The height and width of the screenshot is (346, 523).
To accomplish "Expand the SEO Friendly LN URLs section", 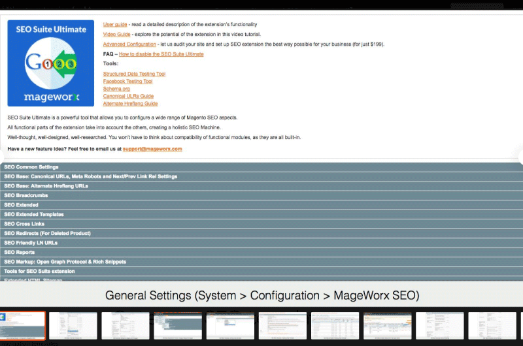I will click(261, 243).
